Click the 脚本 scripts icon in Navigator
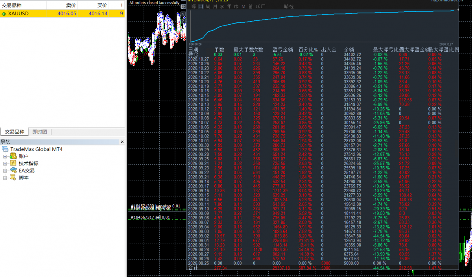 coord(13,178)
